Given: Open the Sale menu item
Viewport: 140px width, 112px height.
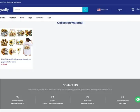Looking at the screenshot, I should (x=49, y=18).
